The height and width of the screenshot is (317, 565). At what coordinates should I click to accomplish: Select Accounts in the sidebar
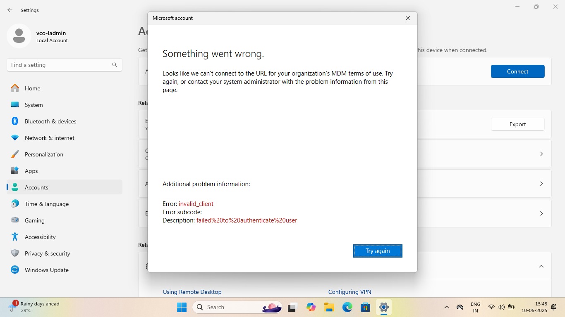(65, 187)
